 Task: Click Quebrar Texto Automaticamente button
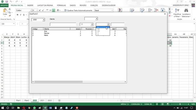pyautogui.click(x=78, y=10)
